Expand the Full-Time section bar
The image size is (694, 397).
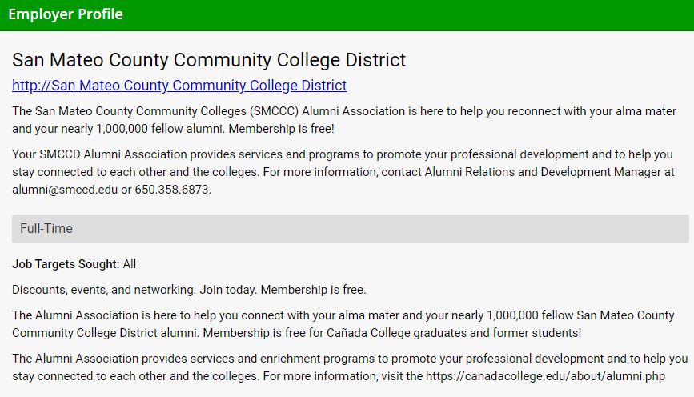click(x=350, y=229)
